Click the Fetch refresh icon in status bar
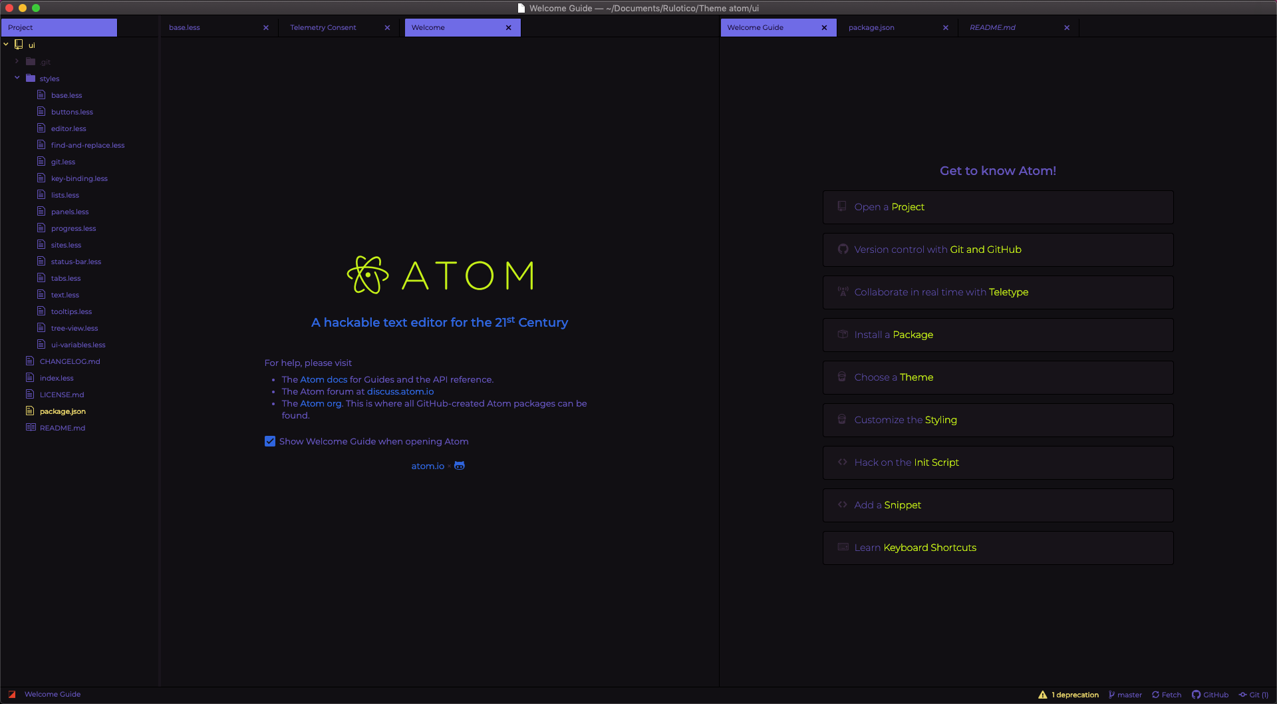 [1157, 694]
